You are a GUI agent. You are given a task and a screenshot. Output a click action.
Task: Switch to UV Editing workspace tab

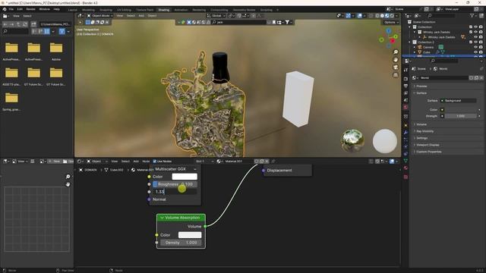(x=124, y=10)
